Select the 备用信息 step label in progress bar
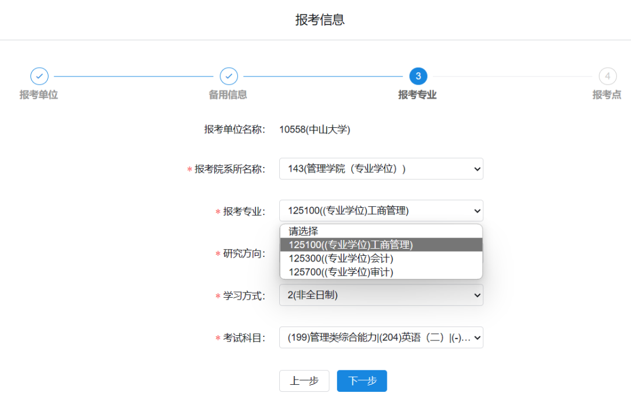The width and height of the screenshot is (631, 400). [228, 95]
